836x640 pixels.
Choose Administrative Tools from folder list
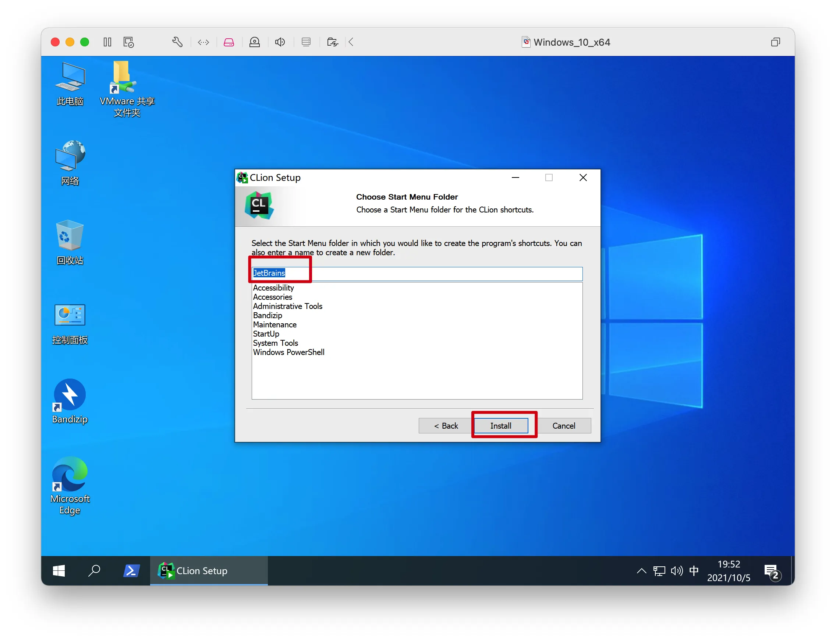[x=287, y=306]
